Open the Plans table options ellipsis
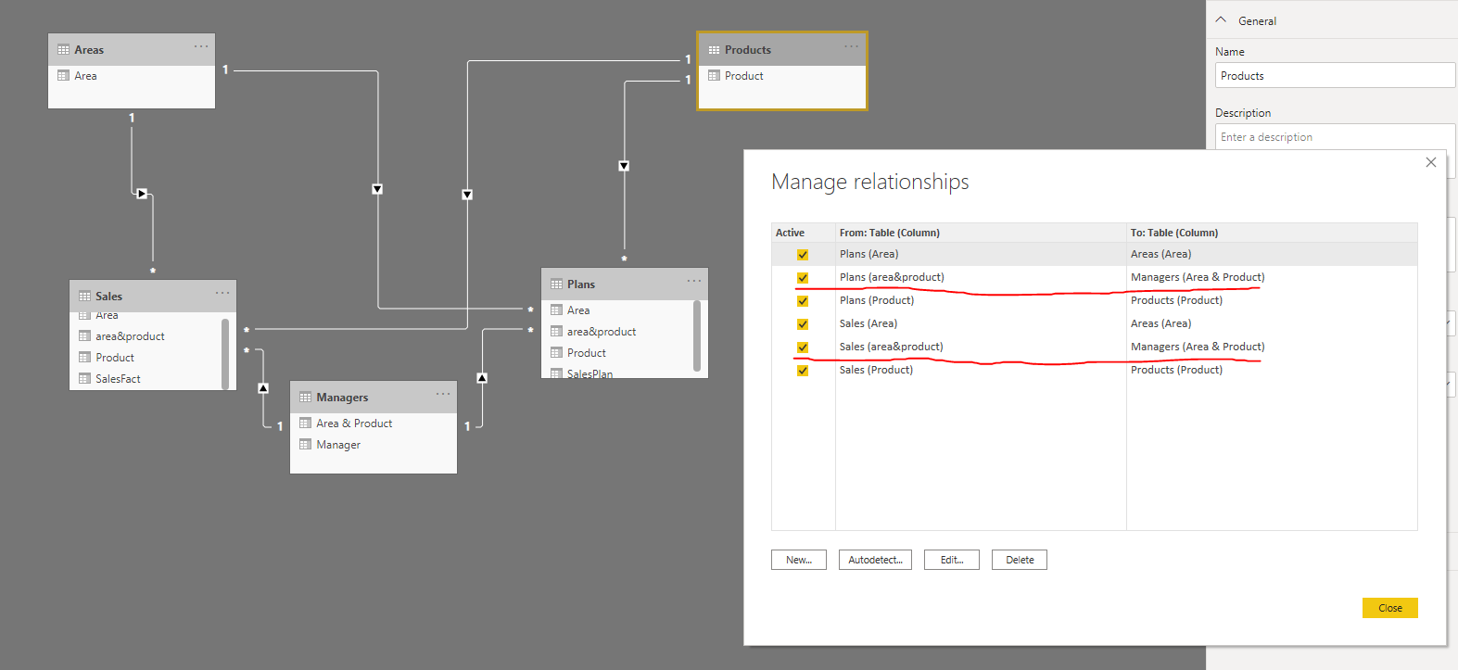1458x670 pixels. click(x=694, y=281)
